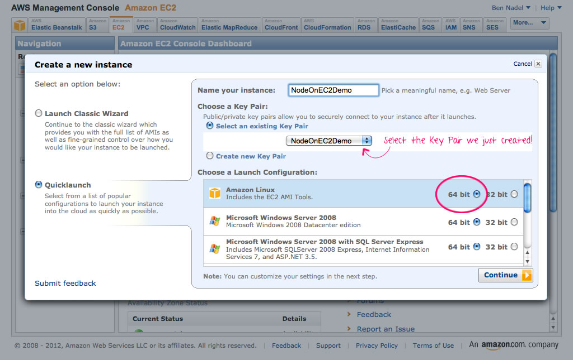Switch to the SNS tab
The height and width of the screenshot is (360, 573).
(471, 25)
